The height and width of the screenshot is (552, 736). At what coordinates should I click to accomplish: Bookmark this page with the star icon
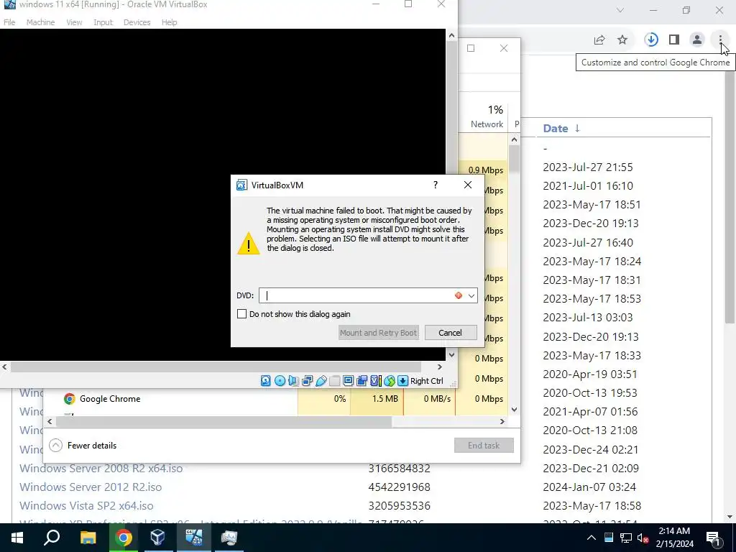click(x=622, y=40)
